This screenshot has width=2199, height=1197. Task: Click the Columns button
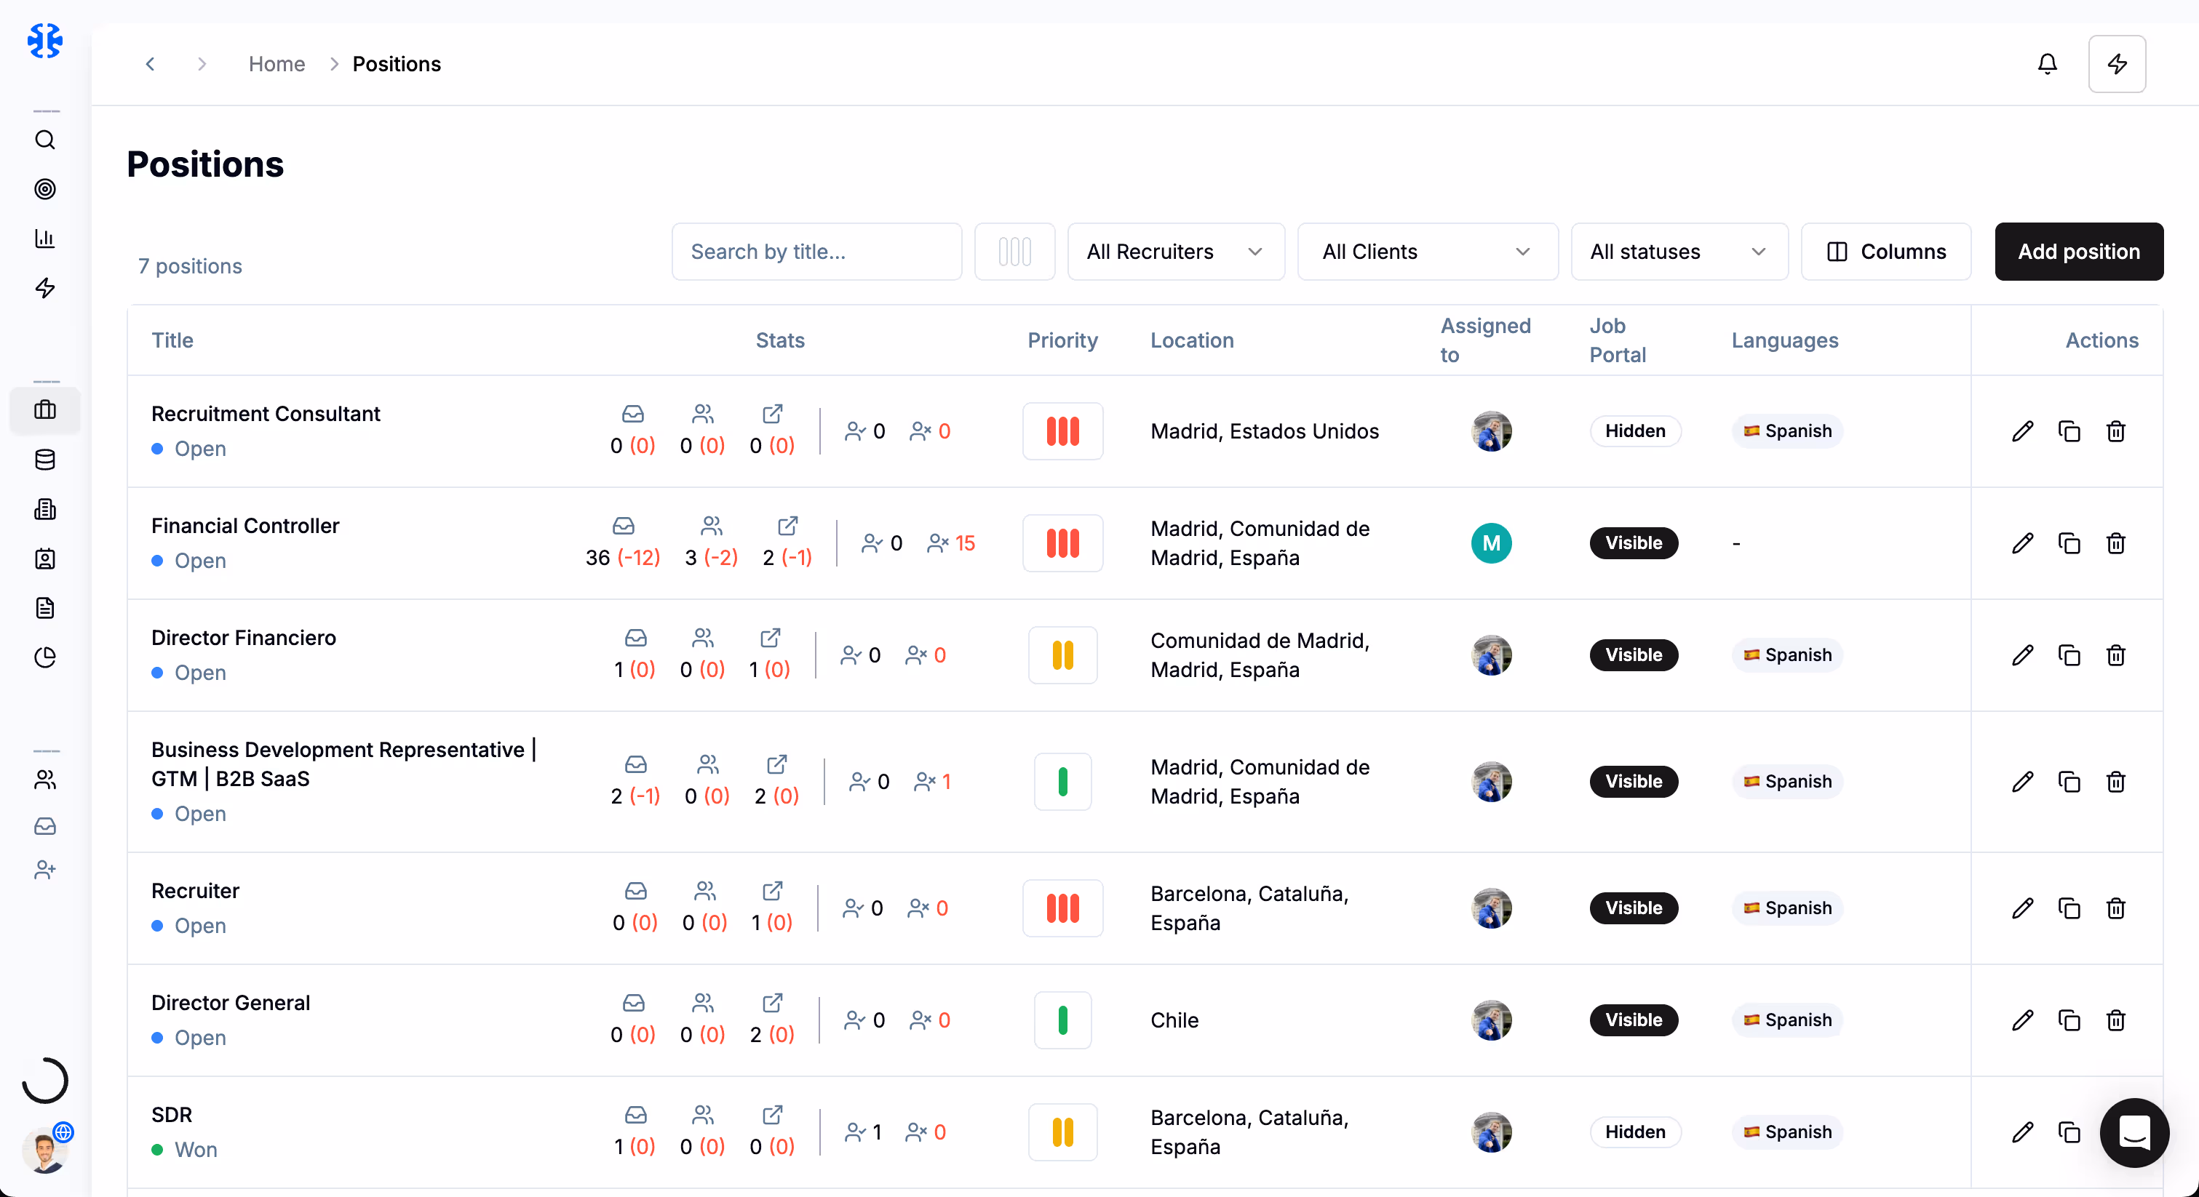tap(1885, 252)
